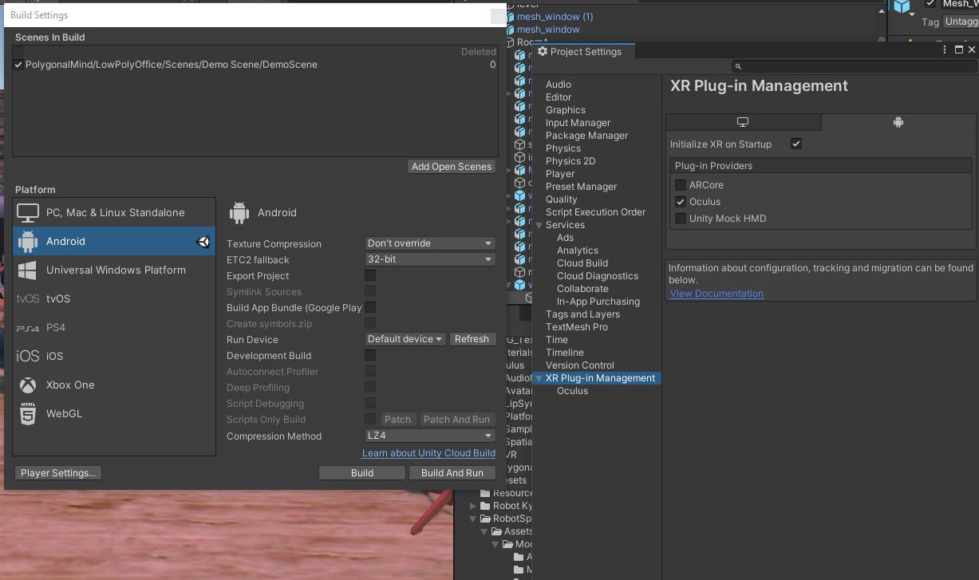The height and width of the screenshot is (580, 979).
Task: Choose Universal Windows Platform in list
Action: (x=116, y=270)
